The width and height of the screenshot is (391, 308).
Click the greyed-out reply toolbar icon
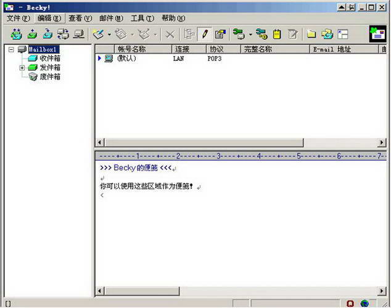click(121, 34)
